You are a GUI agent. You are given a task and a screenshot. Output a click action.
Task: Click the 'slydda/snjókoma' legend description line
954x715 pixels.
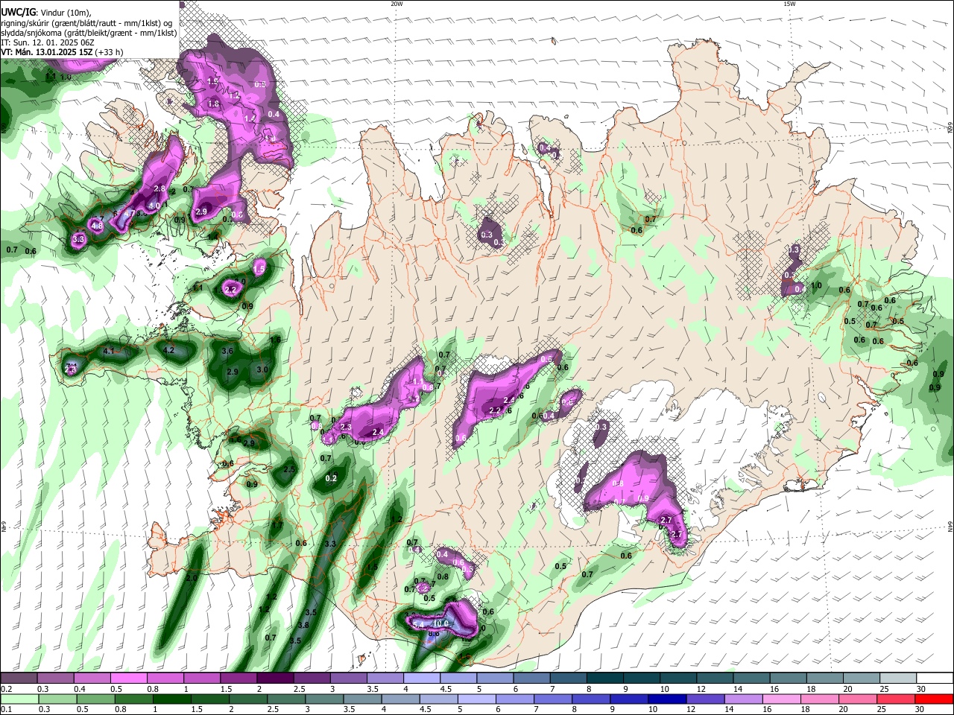pyautogui.click(x=89, y=33)
